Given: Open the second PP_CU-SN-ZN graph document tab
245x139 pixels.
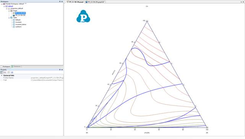Looking at the screenshot, I should coord(95,2).
